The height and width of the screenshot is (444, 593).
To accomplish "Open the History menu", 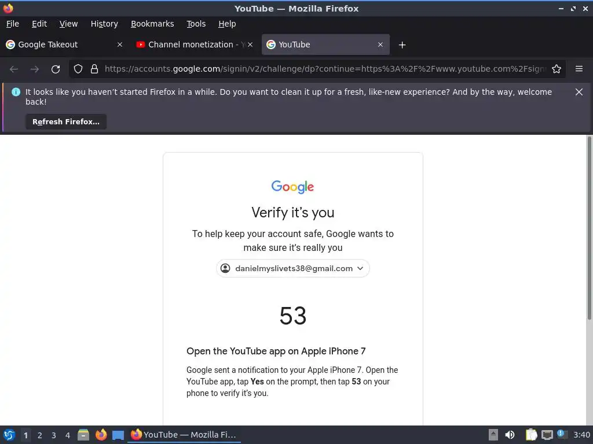I will 104,24.
